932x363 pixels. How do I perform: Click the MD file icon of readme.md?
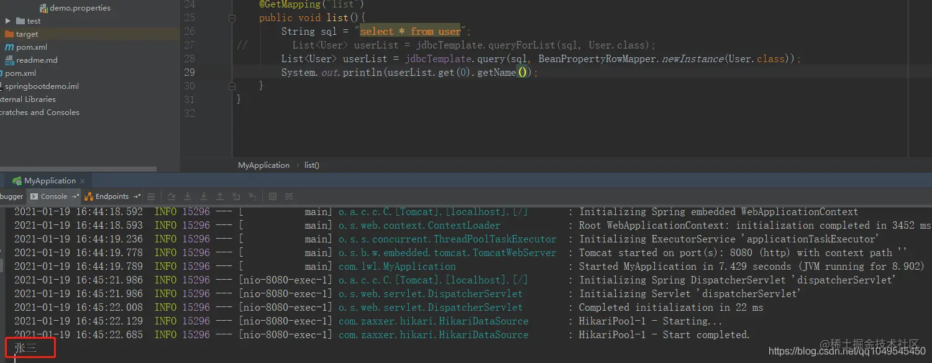[9, 60]
